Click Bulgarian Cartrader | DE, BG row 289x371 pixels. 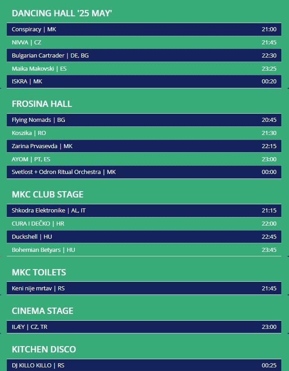pos(144,55)
